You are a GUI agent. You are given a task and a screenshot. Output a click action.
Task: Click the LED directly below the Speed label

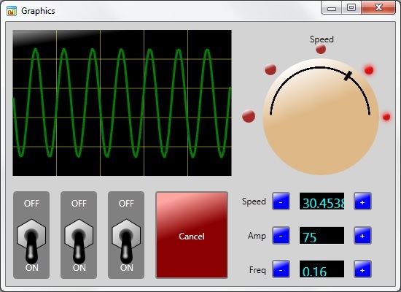coord(321,49)
